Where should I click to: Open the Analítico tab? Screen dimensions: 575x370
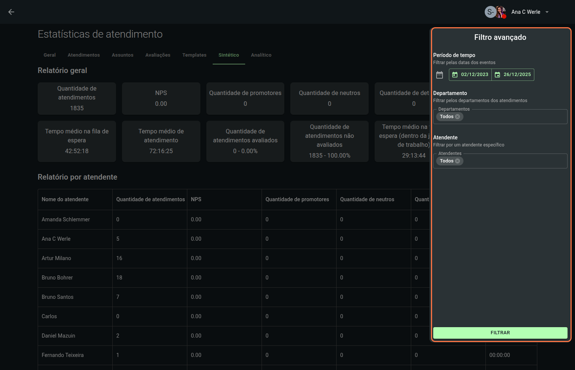(x=261, y=55)
